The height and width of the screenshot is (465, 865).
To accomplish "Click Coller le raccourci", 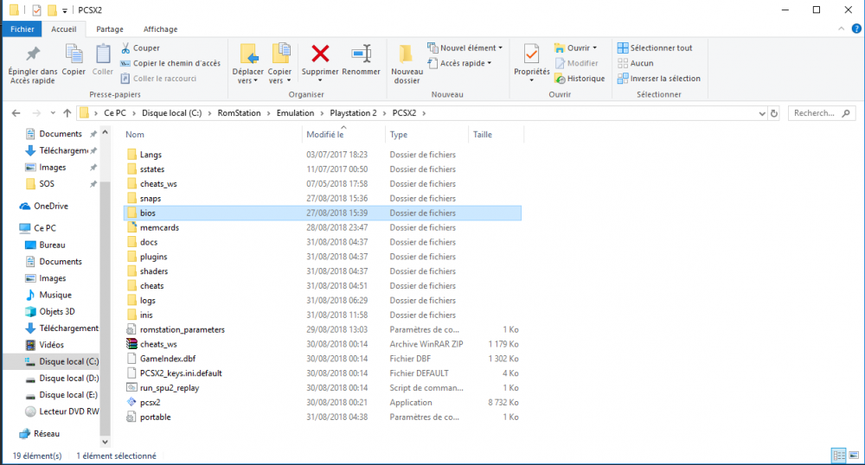I will point(158,79).
